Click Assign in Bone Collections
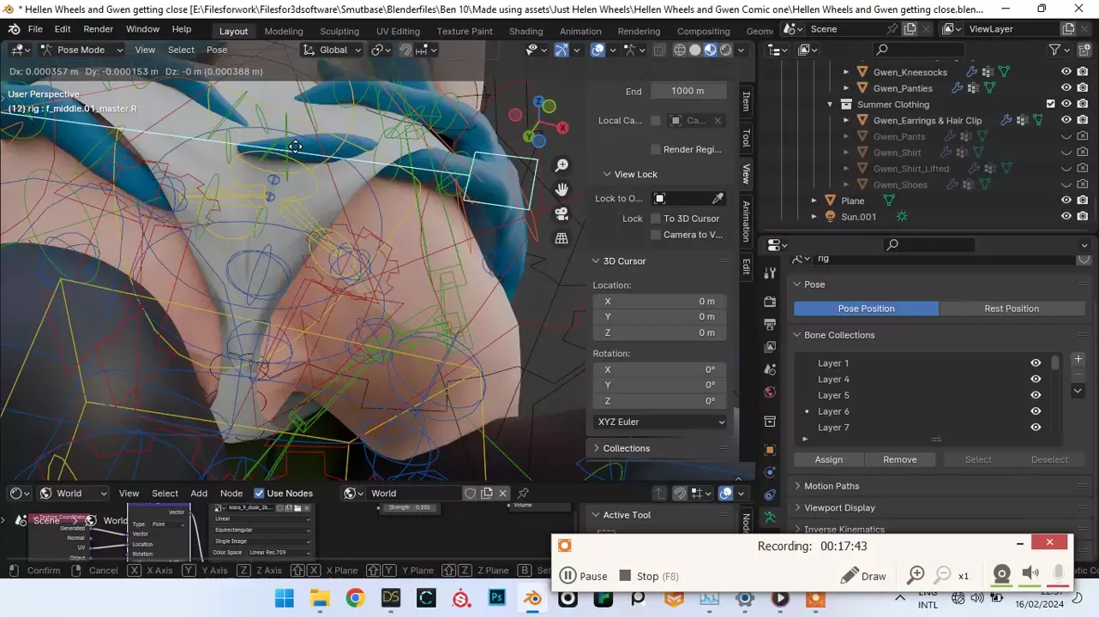Image resolution: width=1099 pixels, height=617 pixels. tap(828, 459)
